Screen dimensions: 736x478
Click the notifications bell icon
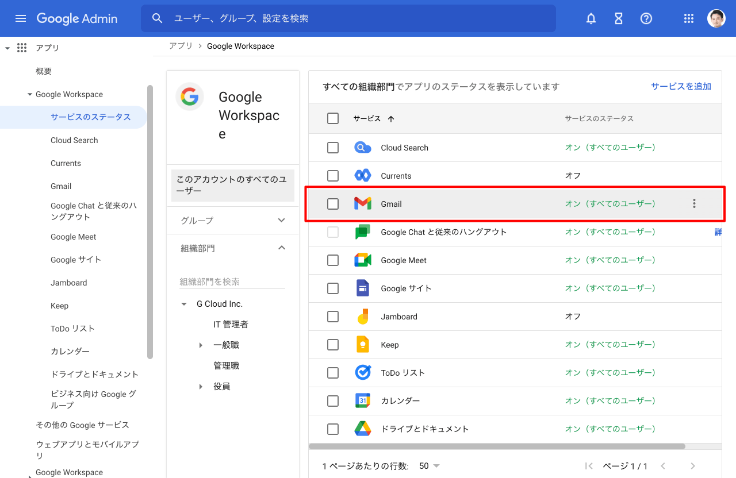coord(591,18)
